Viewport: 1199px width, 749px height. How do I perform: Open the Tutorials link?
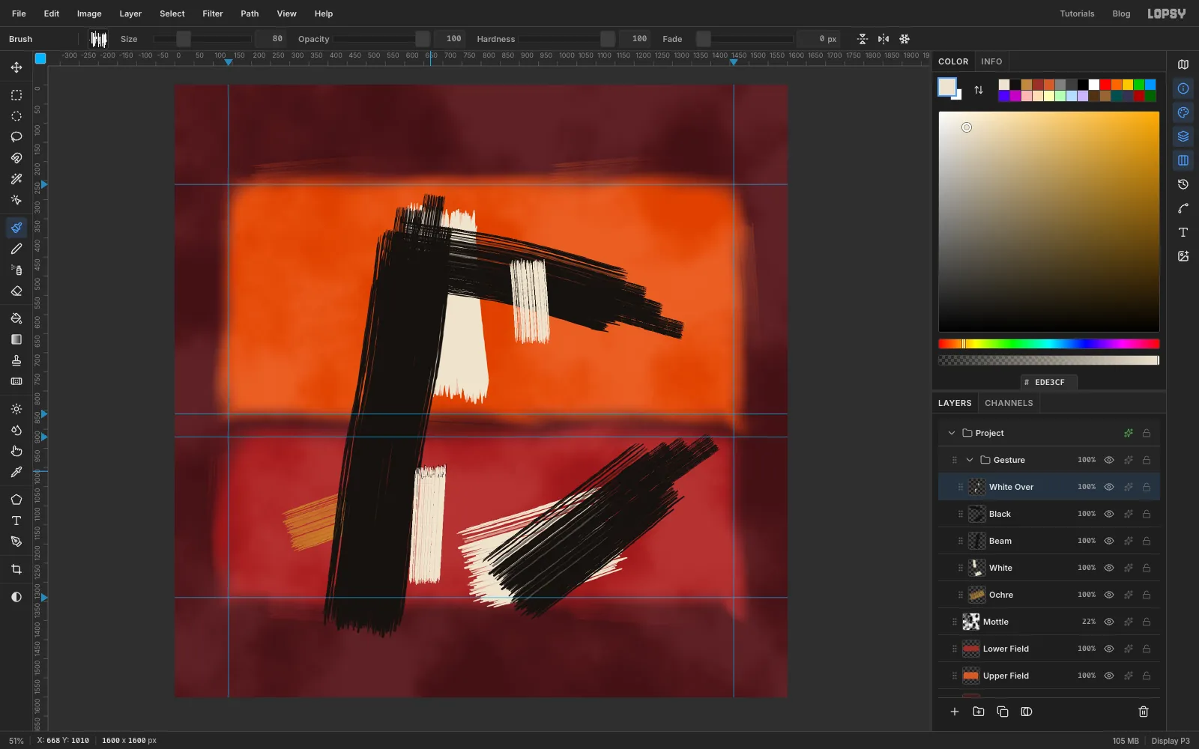1077,13
